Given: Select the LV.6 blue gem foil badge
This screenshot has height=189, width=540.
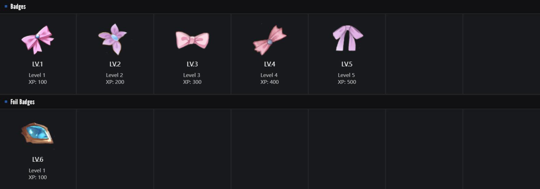Looking at the screenshot, I should click(38, 134).
